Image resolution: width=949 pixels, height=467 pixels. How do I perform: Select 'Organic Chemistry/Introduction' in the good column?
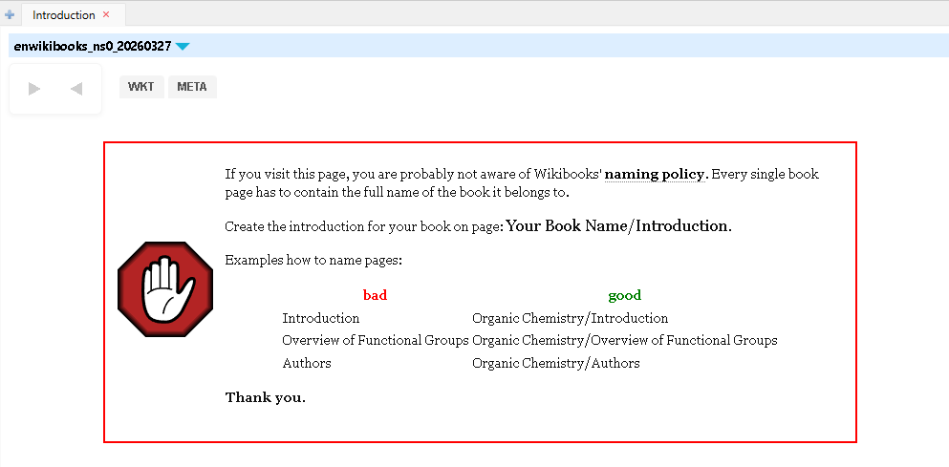[x=570, y=318]
